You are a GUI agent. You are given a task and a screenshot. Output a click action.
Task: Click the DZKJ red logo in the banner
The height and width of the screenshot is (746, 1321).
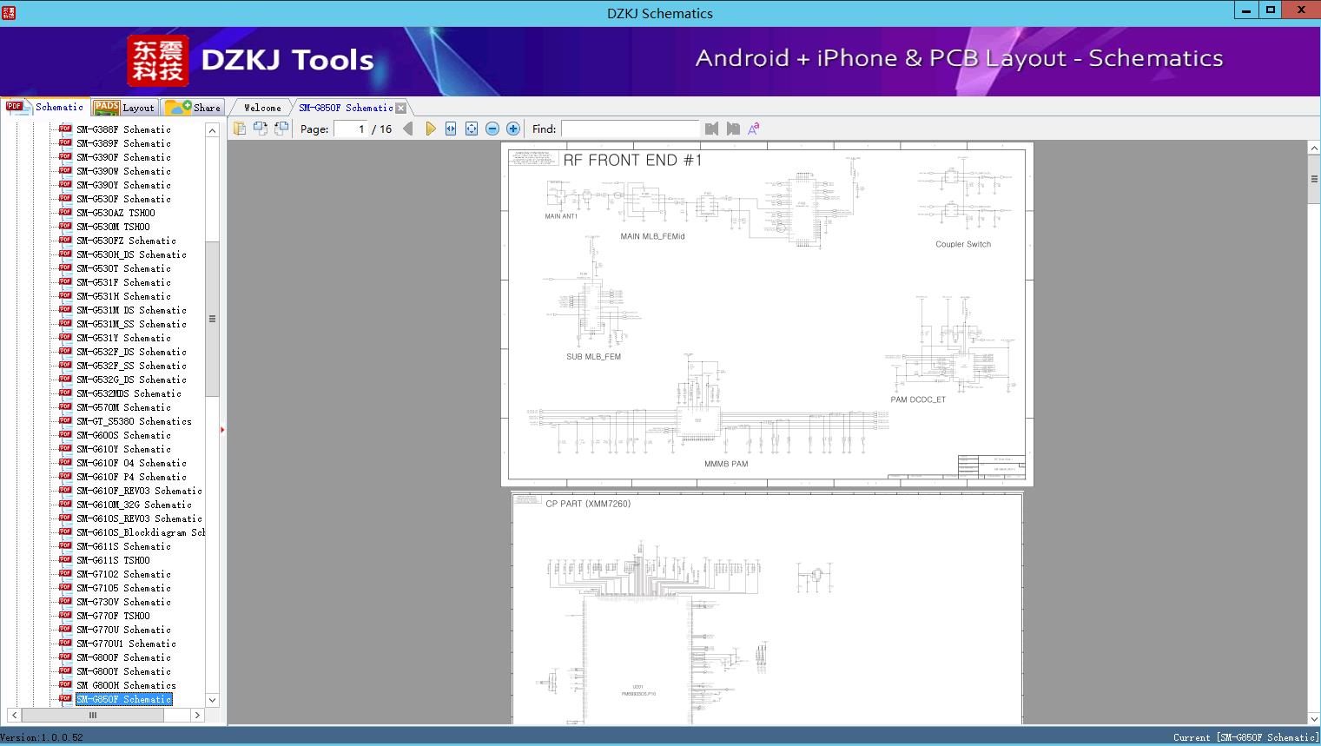point(158,60)
